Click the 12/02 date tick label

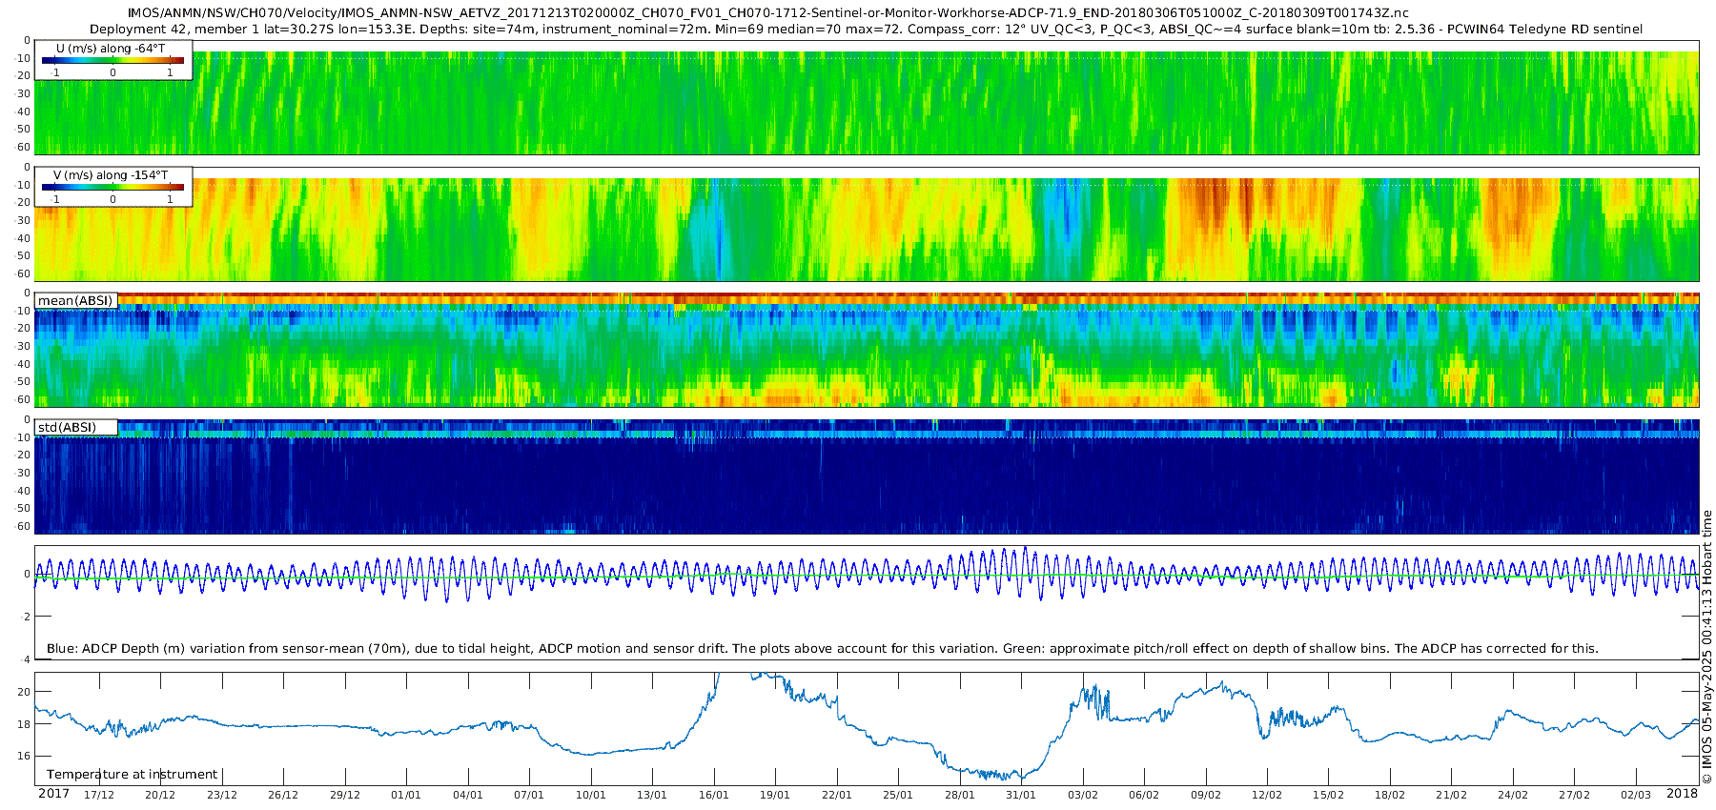pos(1266,796)
